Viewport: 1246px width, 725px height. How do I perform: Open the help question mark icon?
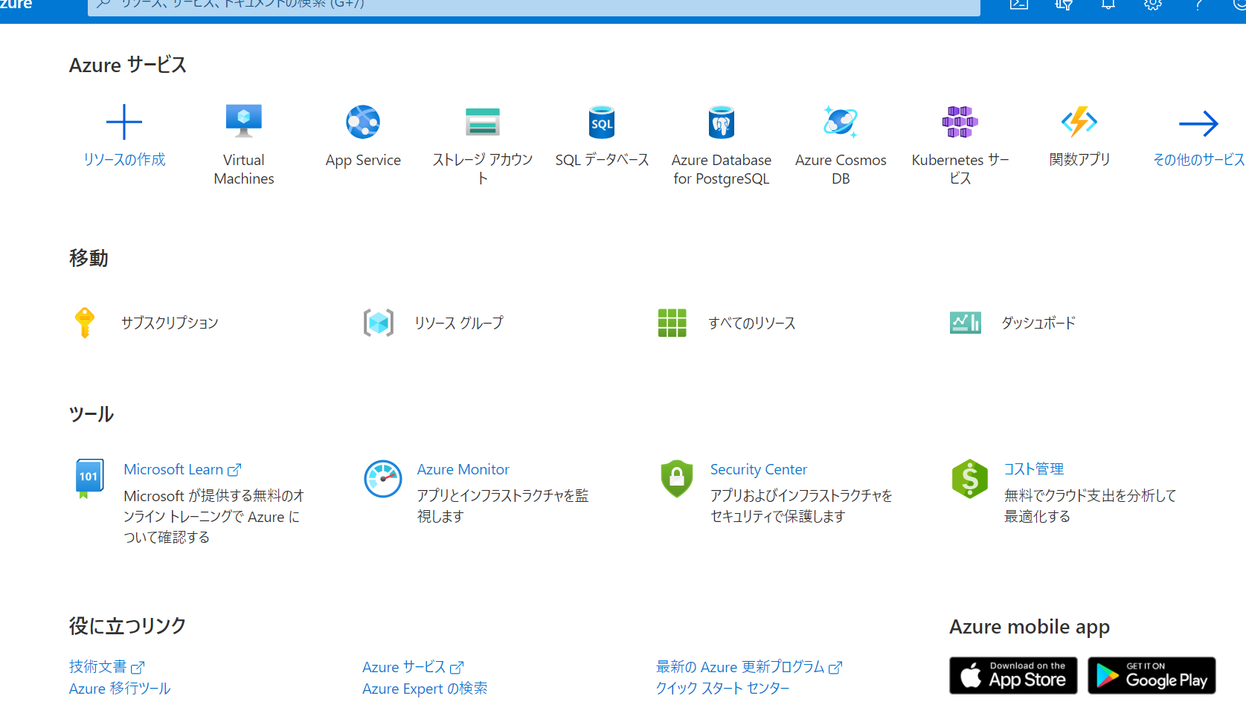(1198, 4)
